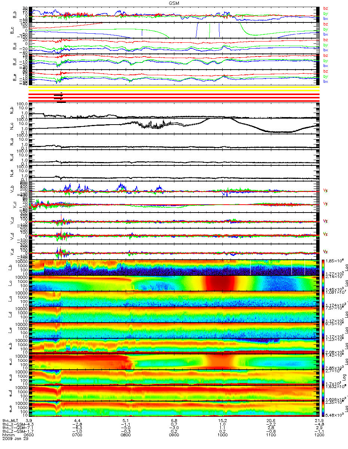Click the B_a magnetic field axis label
The image size is (348, 449).
pos(14,46)
